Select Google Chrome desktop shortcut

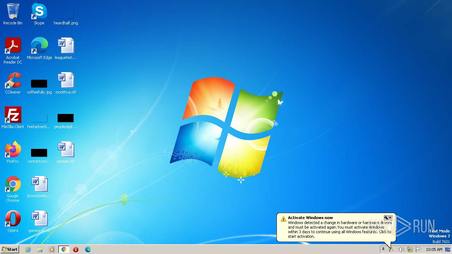[x=13, y=189]
